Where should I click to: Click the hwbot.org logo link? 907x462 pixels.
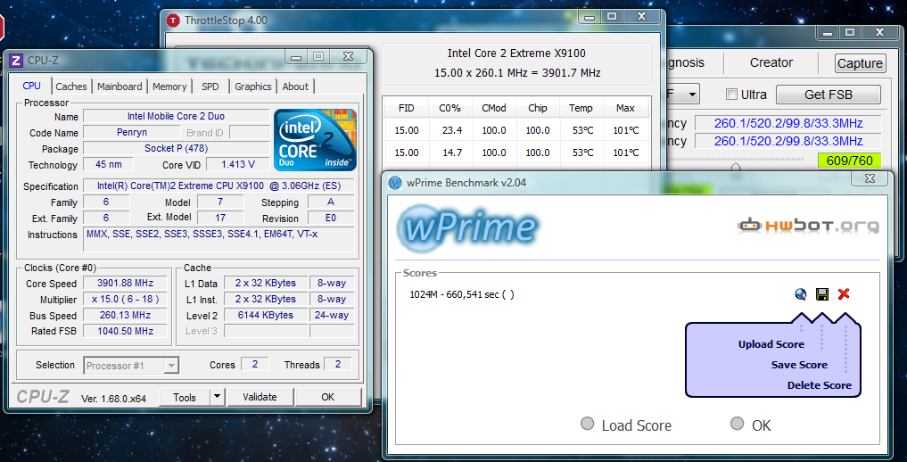click(809, 226)
